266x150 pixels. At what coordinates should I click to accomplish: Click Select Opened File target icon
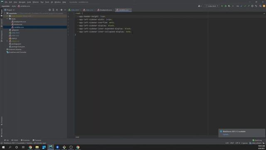coord(50,10)
